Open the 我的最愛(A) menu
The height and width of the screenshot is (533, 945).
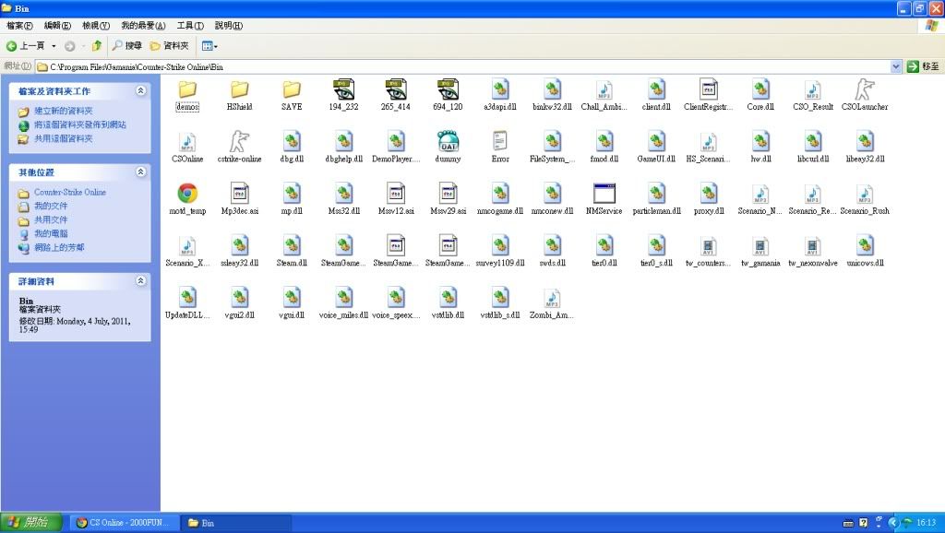tap(143, 25)
